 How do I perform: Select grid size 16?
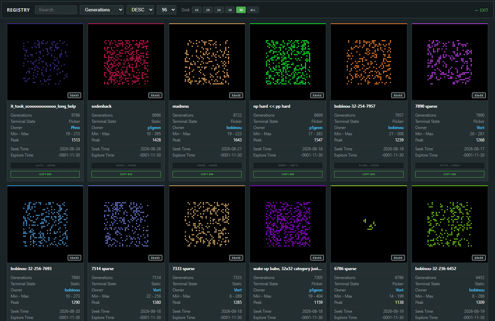pyautogui.click(x=197, y=10)
